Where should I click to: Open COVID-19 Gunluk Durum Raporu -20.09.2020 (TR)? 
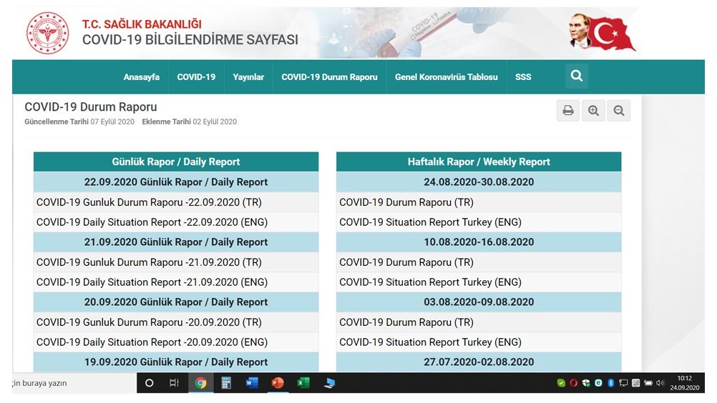tap(149, 322)
